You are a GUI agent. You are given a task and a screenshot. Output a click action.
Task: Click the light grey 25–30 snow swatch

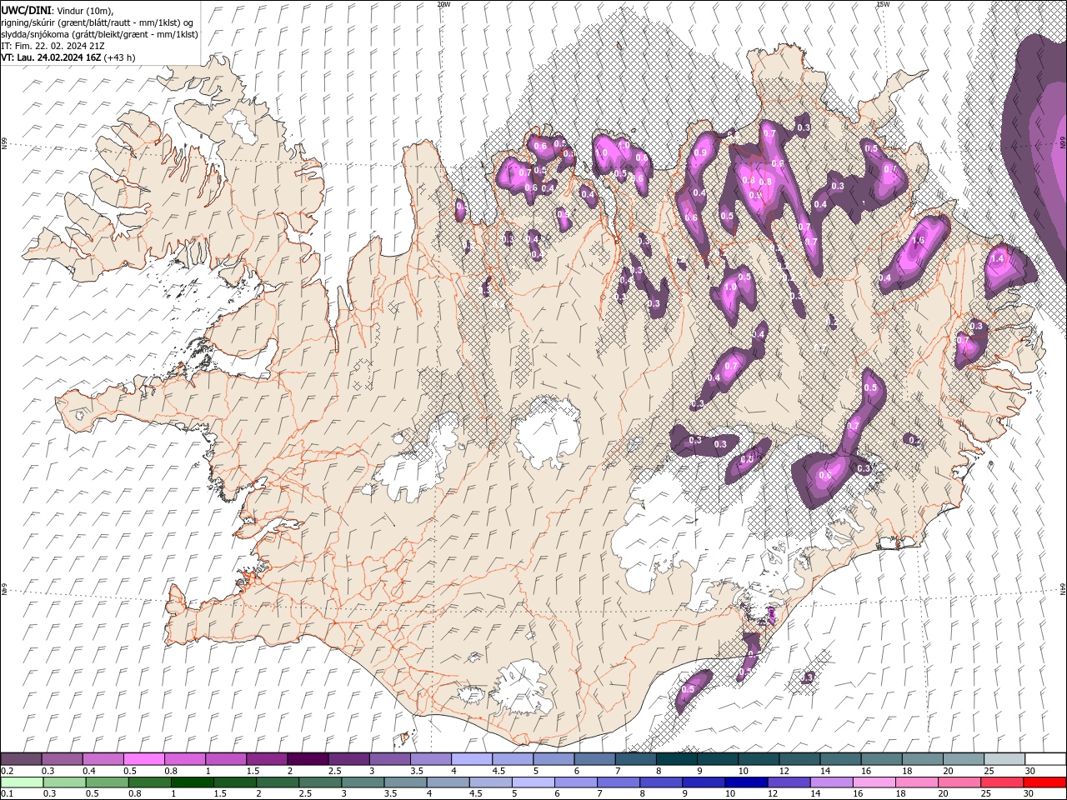coord(1004,759)
